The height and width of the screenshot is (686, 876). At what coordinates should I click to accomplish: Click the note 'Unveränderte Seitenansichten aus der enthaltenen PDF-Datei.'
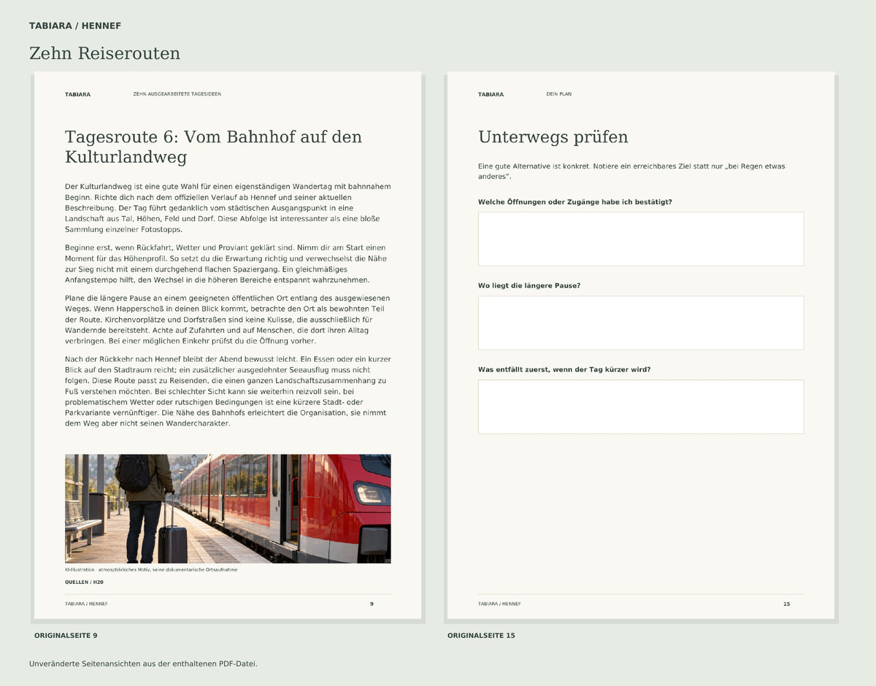coord(143,664)
